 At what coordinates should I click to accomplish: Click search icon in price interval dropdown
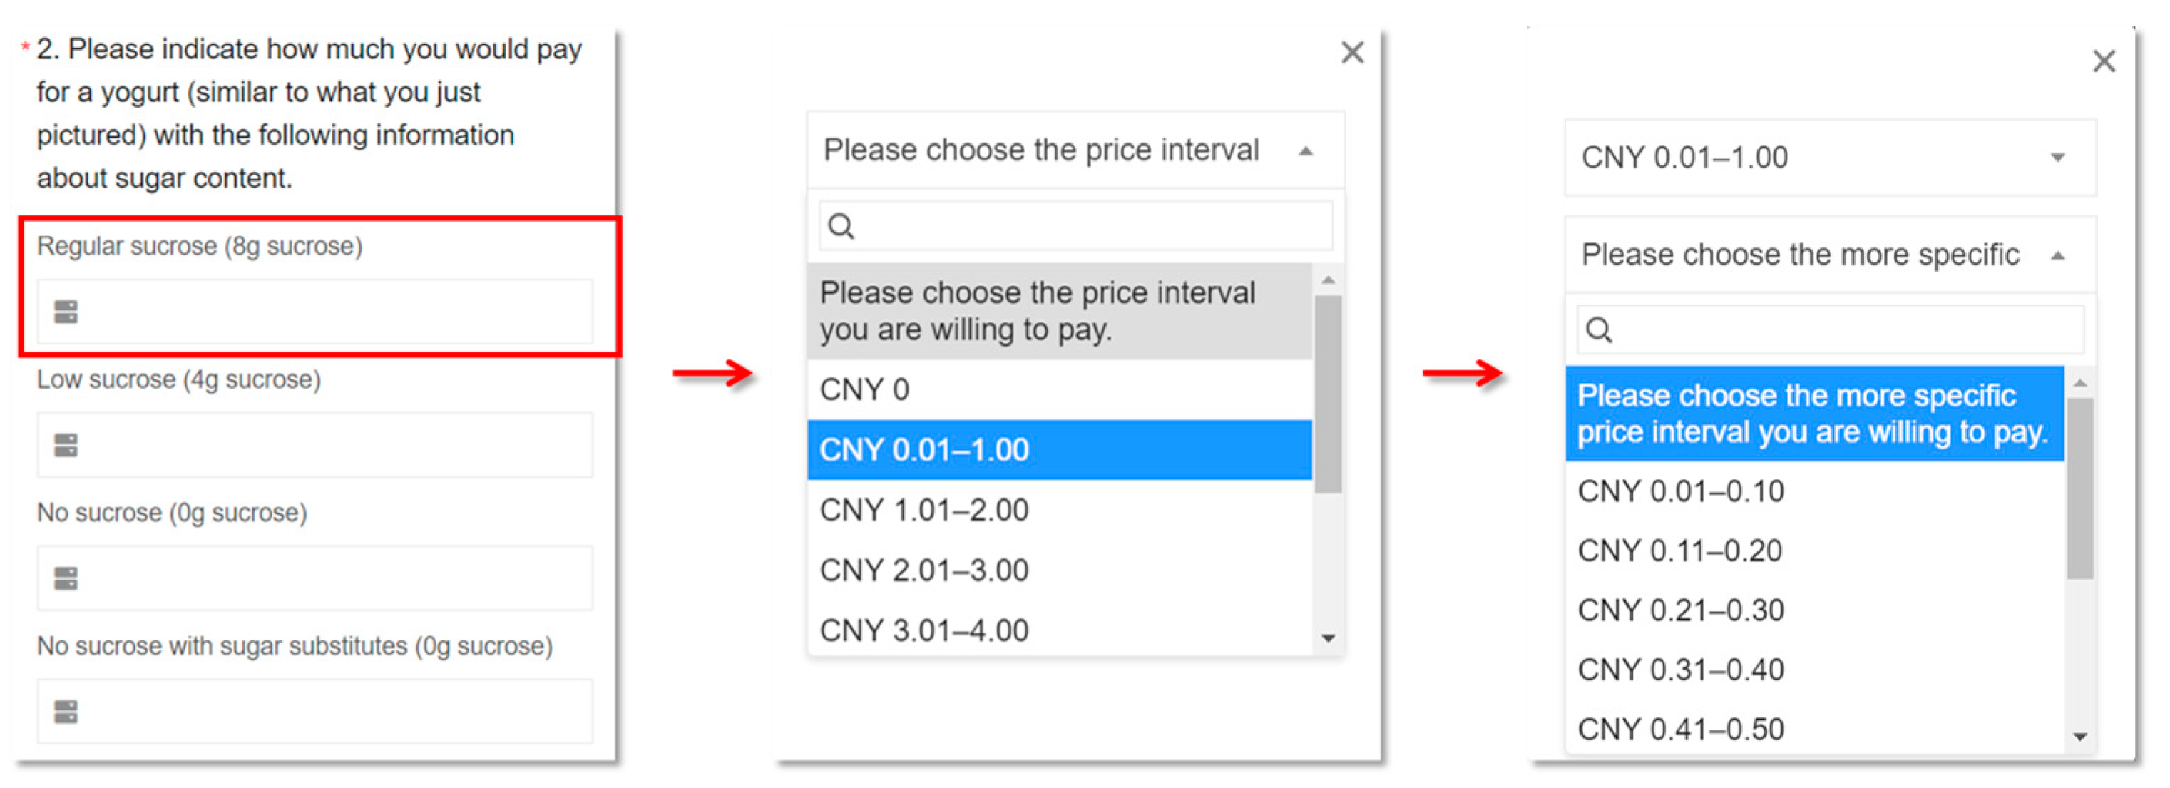tap(841, 226)
